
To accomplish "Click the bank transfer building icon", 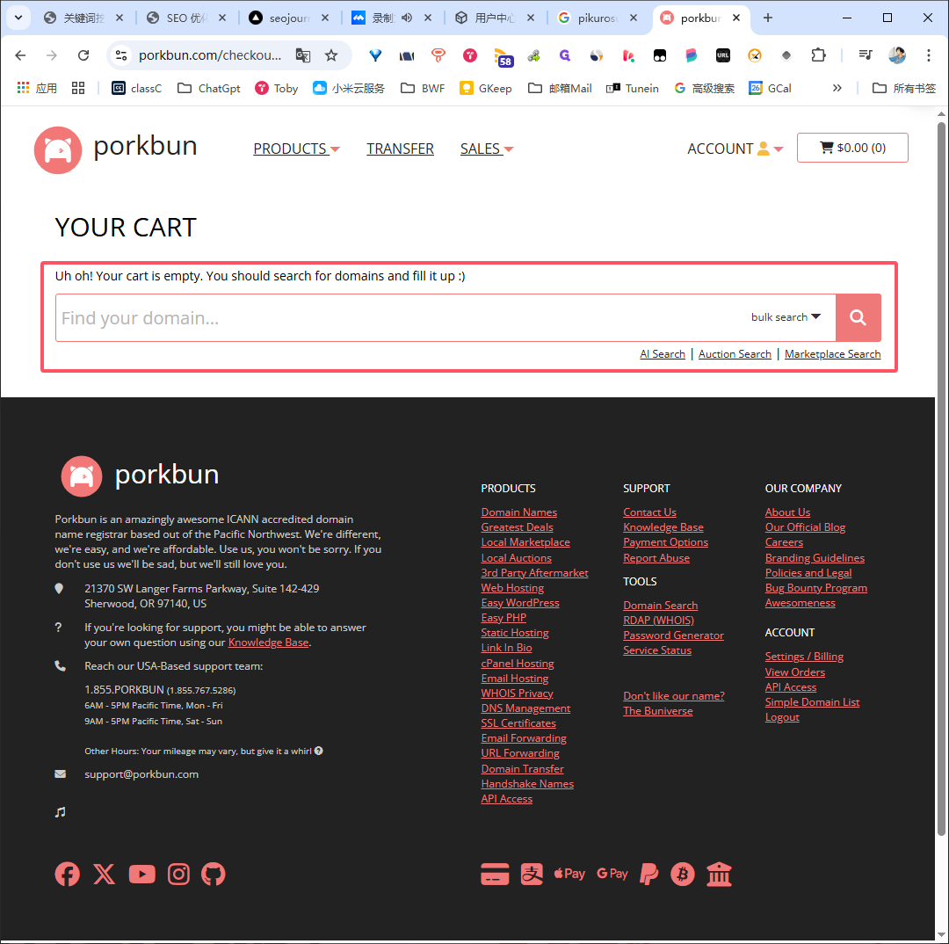I will point(719,874).
